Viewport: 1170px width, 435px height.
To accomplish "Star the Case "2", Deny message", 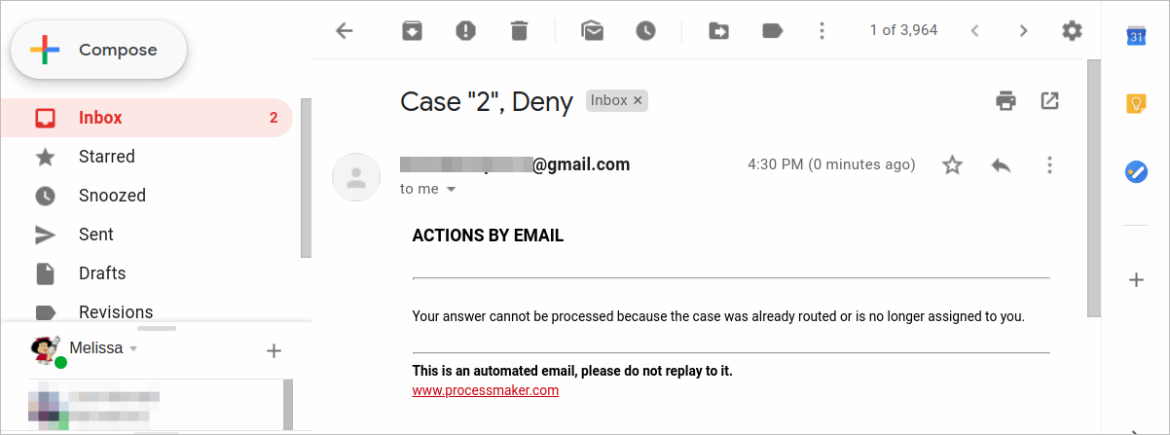I will [x=952, y=165].
